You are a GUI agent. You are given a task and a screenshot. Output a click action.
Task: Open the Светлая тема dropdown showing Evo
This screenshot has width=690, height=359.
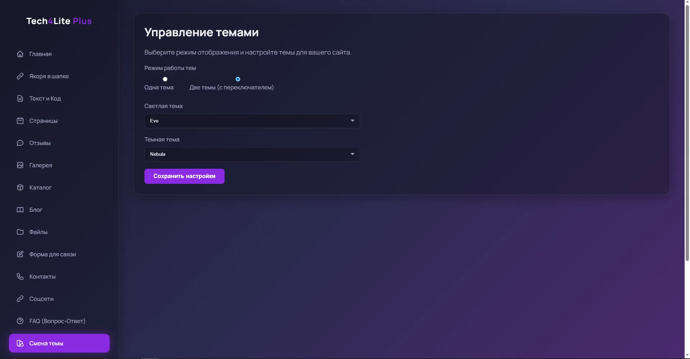(252, 121)
